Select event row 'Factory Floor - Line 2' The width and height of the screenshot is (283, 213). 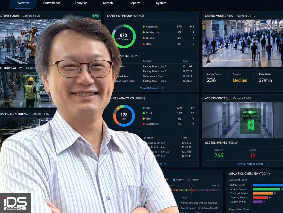click(155, 81)
